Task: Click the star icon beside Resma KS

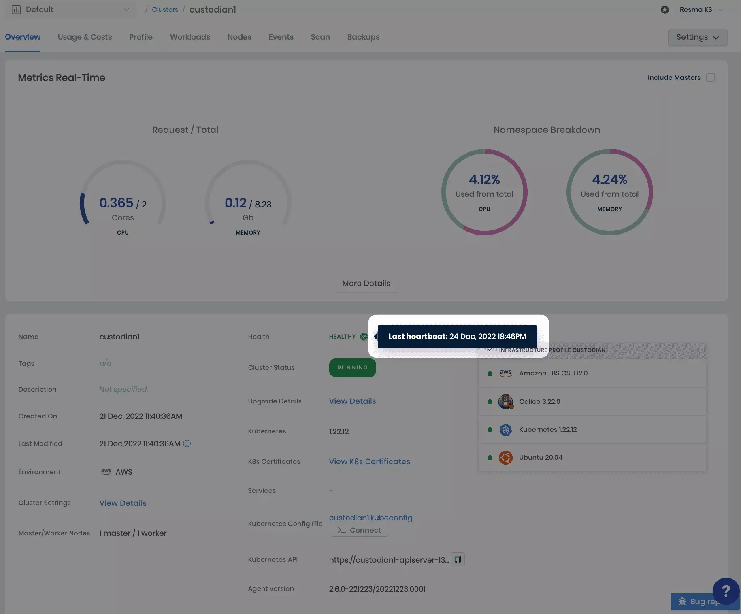Action: pos(665,10)
